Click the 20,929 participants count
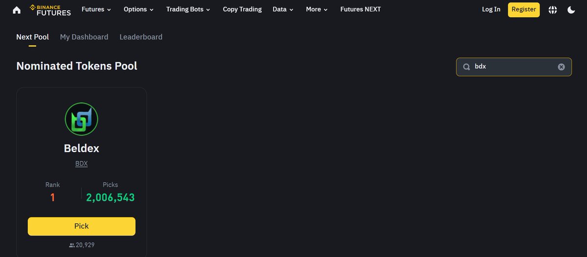587x257 pixels. pyautogui.click(x=85, y=245)
